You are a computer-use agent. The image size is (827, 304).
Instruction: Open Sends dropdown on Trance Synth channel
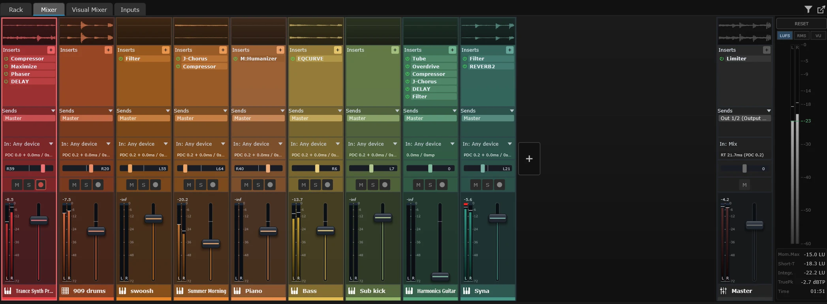point(53,111)
